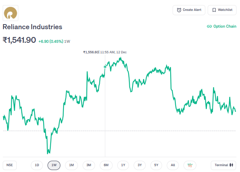The height and width of the screenshot is (172, 240).
Task: Open the Option Chain link
Action: coord(221,26)
